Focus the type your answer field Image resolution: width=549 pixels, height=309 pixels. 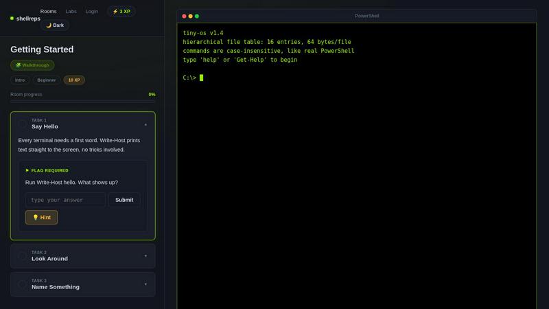click(65, 200)
